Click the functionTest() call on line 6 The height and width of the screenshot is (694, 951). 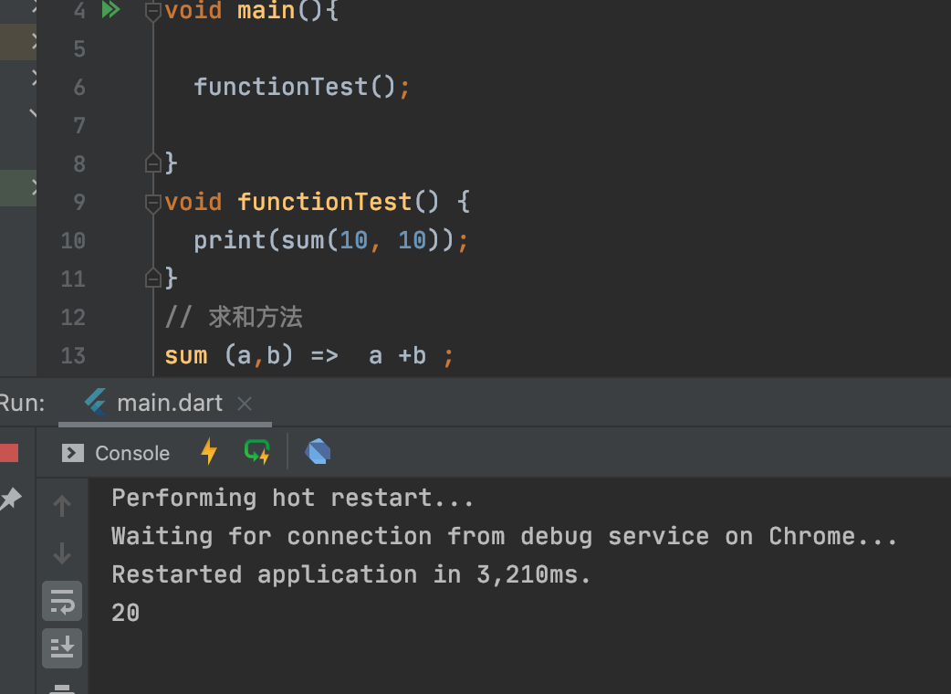(301, 87)
